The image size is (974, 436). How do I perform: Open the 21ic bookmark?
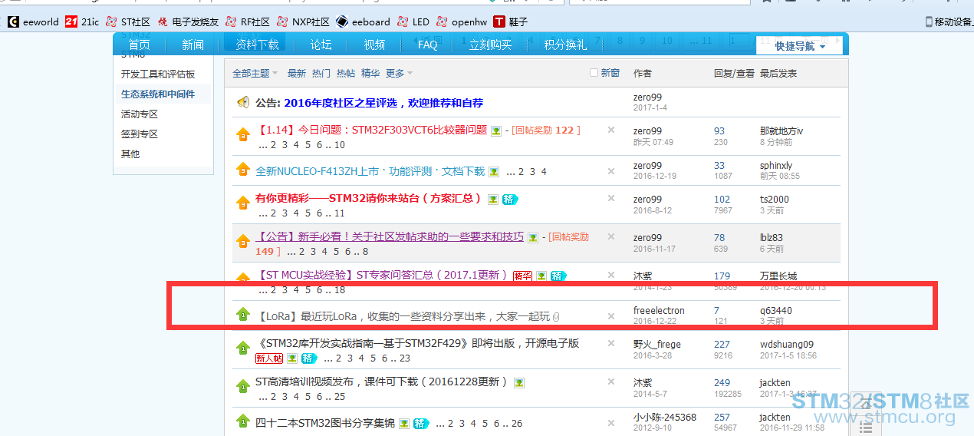point(82,21)
